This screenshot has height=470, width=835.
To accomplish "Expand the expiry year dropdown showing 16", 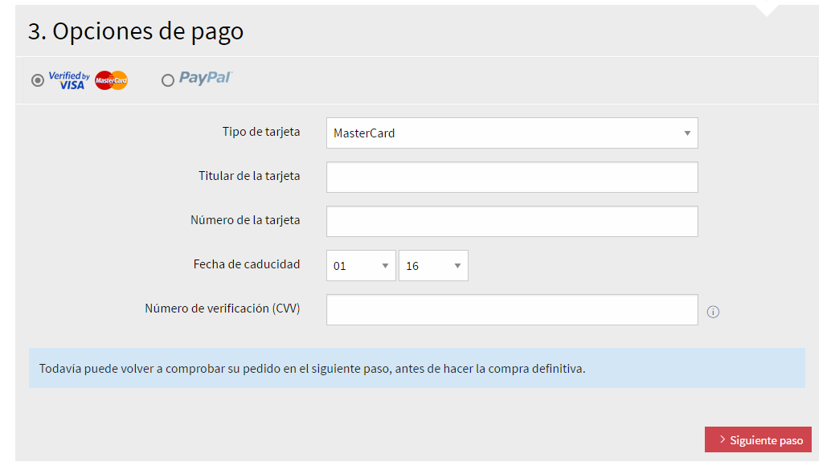I will 433,266.
